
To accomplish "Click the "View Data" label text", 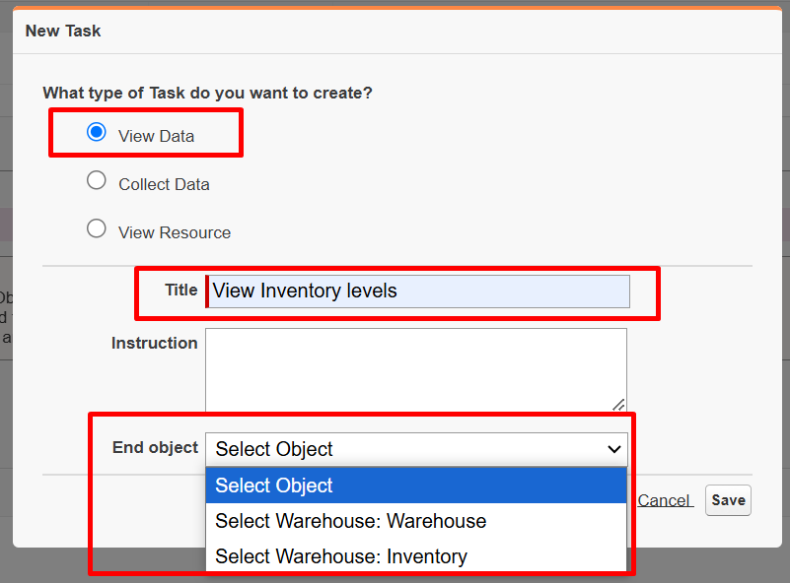I will point(156,136).
